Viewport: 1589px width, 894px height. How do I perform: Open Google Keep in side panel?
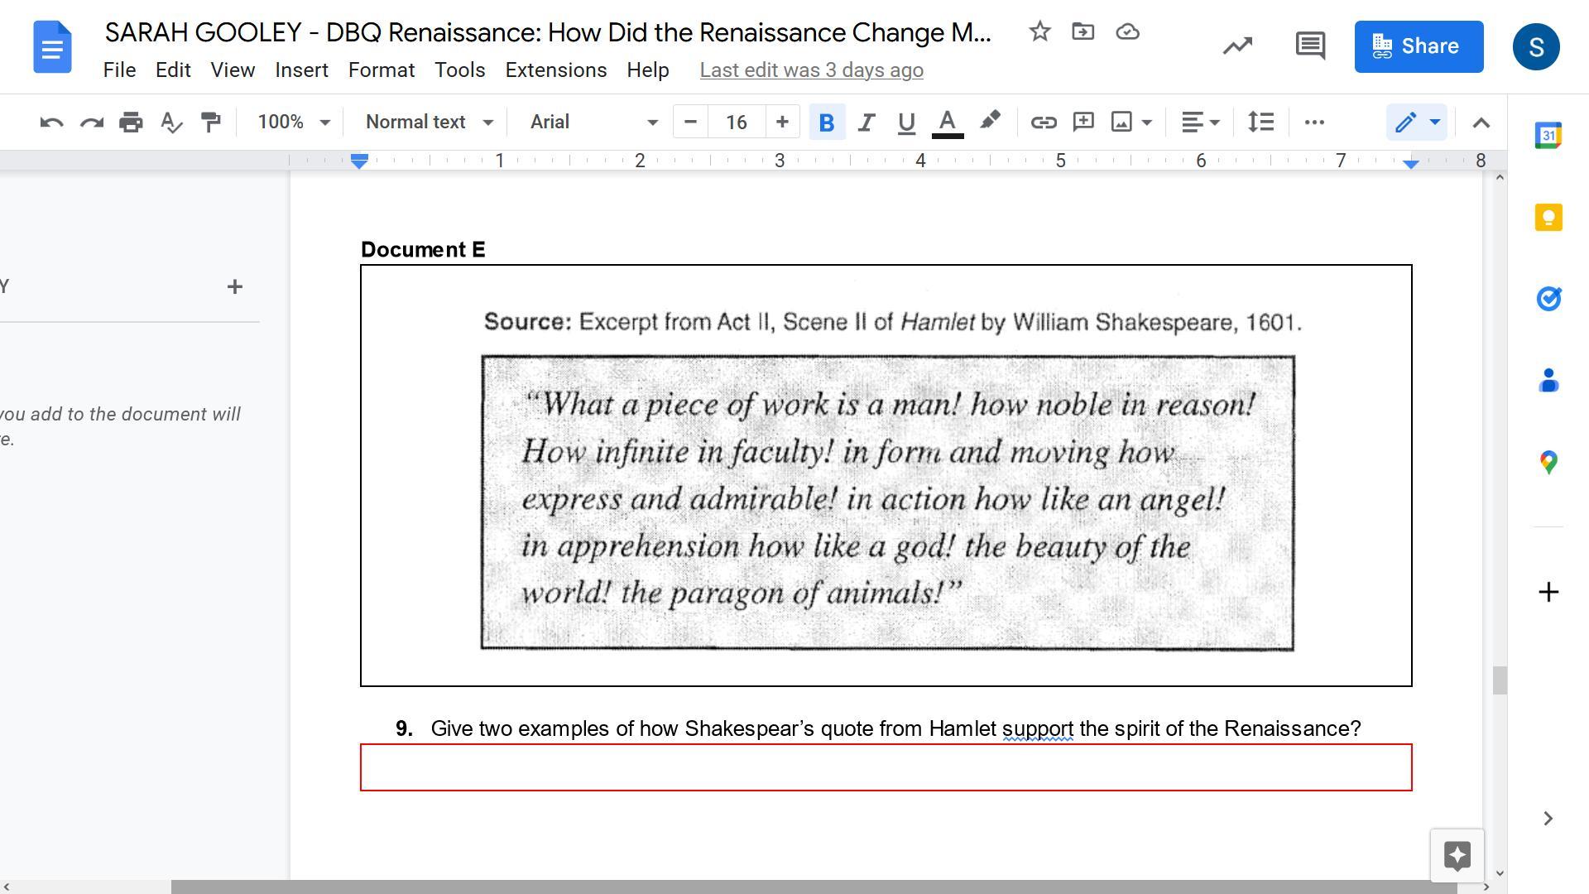coord(1548,217)
